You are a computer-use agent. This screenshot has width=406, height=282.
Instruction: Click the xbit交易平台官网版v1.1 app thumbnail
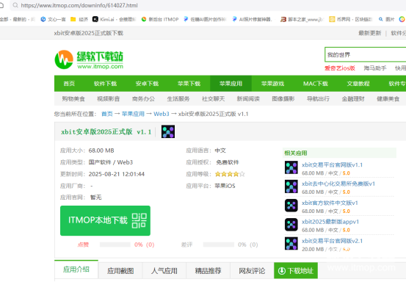tap(291, 167)
